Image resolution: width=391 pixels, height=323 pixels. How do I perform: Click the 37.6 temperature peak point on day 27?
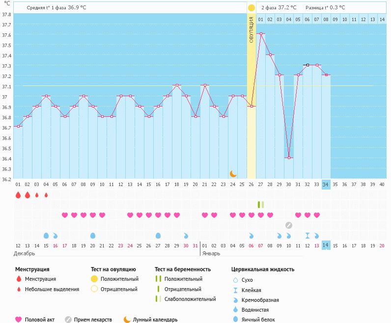pyautogui.click(x=261, y=34)
